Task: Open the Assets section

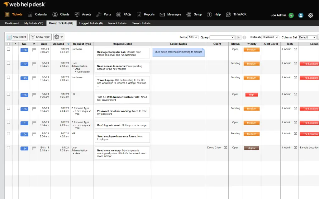Action: 86,14
